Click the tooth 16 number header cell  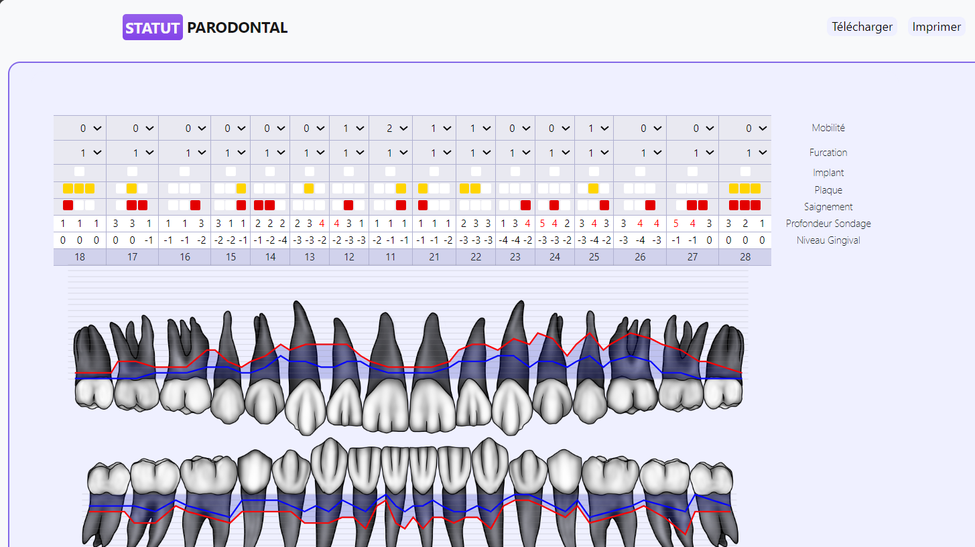click(x=184, y=257)
